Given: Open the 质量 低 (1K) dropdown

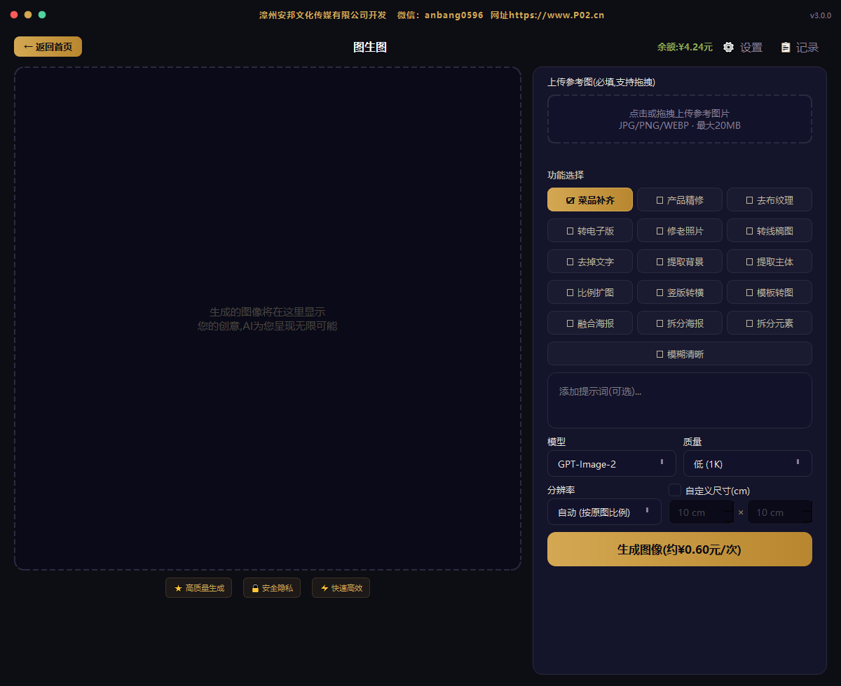Looking at the screenshot, I should [x=748, y=463].
